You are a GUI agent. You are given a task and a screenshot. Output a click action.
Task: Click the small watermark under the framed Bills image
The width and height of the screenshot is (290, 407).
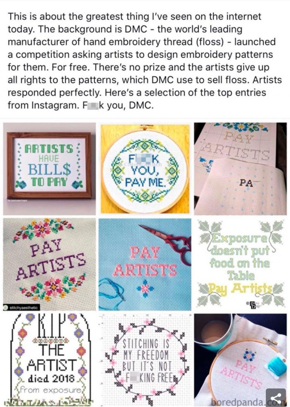pyautogui.click(x=17, y=201)
